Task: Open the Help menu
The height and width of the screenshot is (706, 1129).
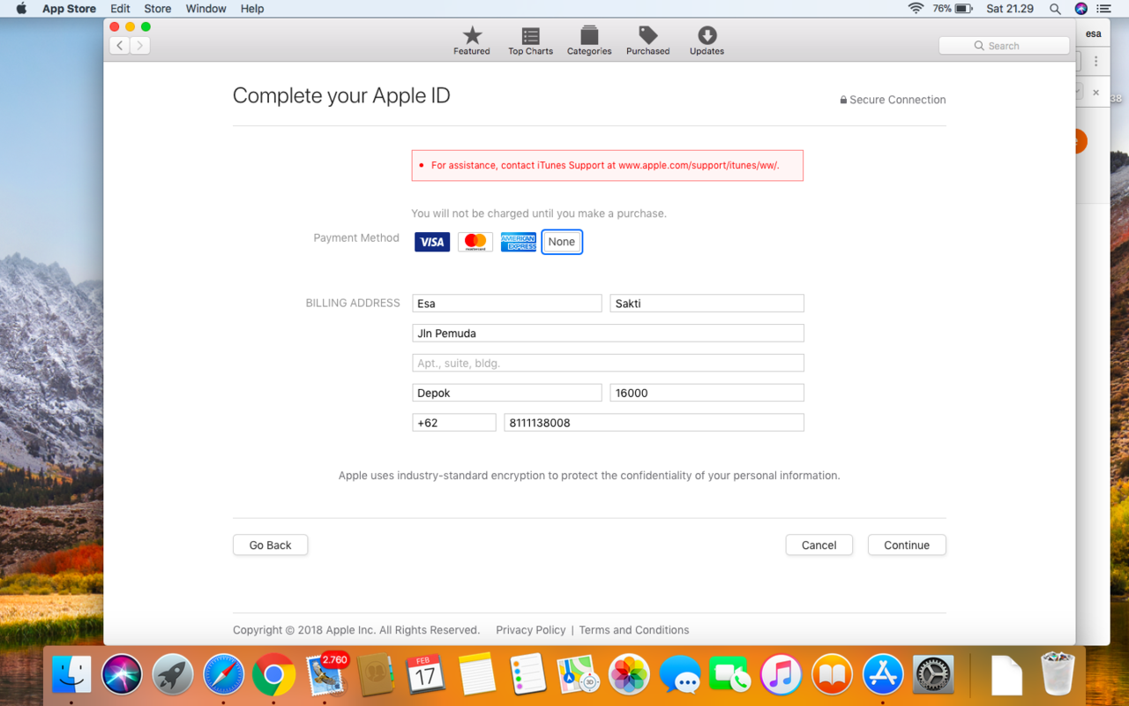Action: (252, 9)
